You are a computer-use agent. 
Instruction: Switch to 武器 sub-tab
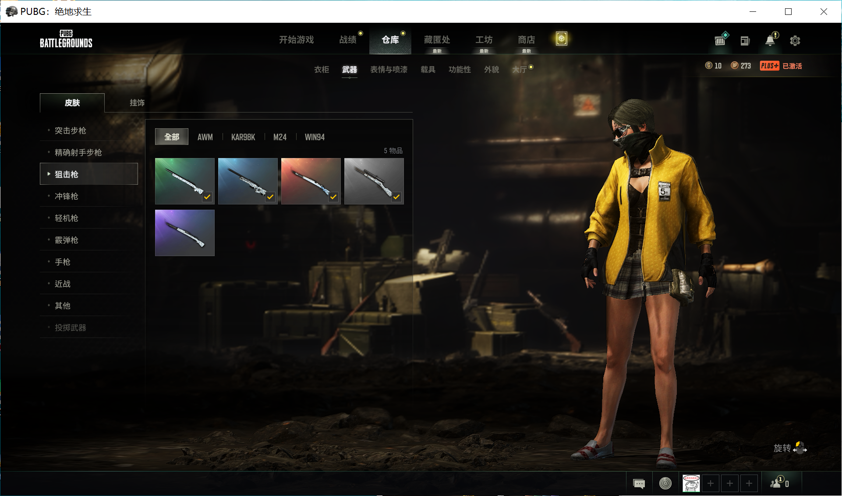350,70
